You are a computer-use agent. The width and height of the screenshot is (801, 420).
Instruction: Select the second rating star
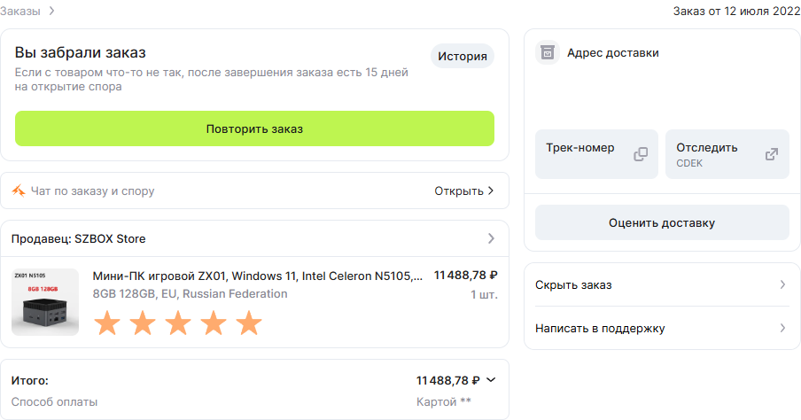143,323
